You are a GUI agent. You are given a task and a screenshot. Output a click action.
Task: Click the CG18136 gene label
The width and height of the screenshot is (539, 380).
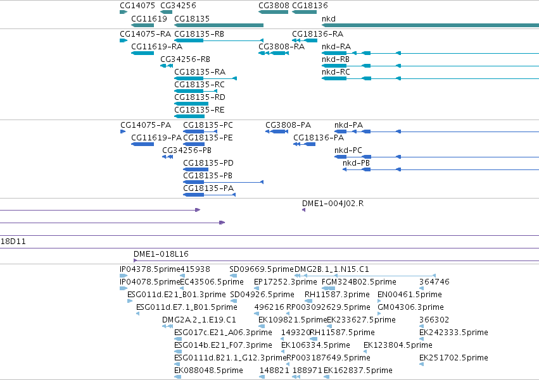pos(310,6)
